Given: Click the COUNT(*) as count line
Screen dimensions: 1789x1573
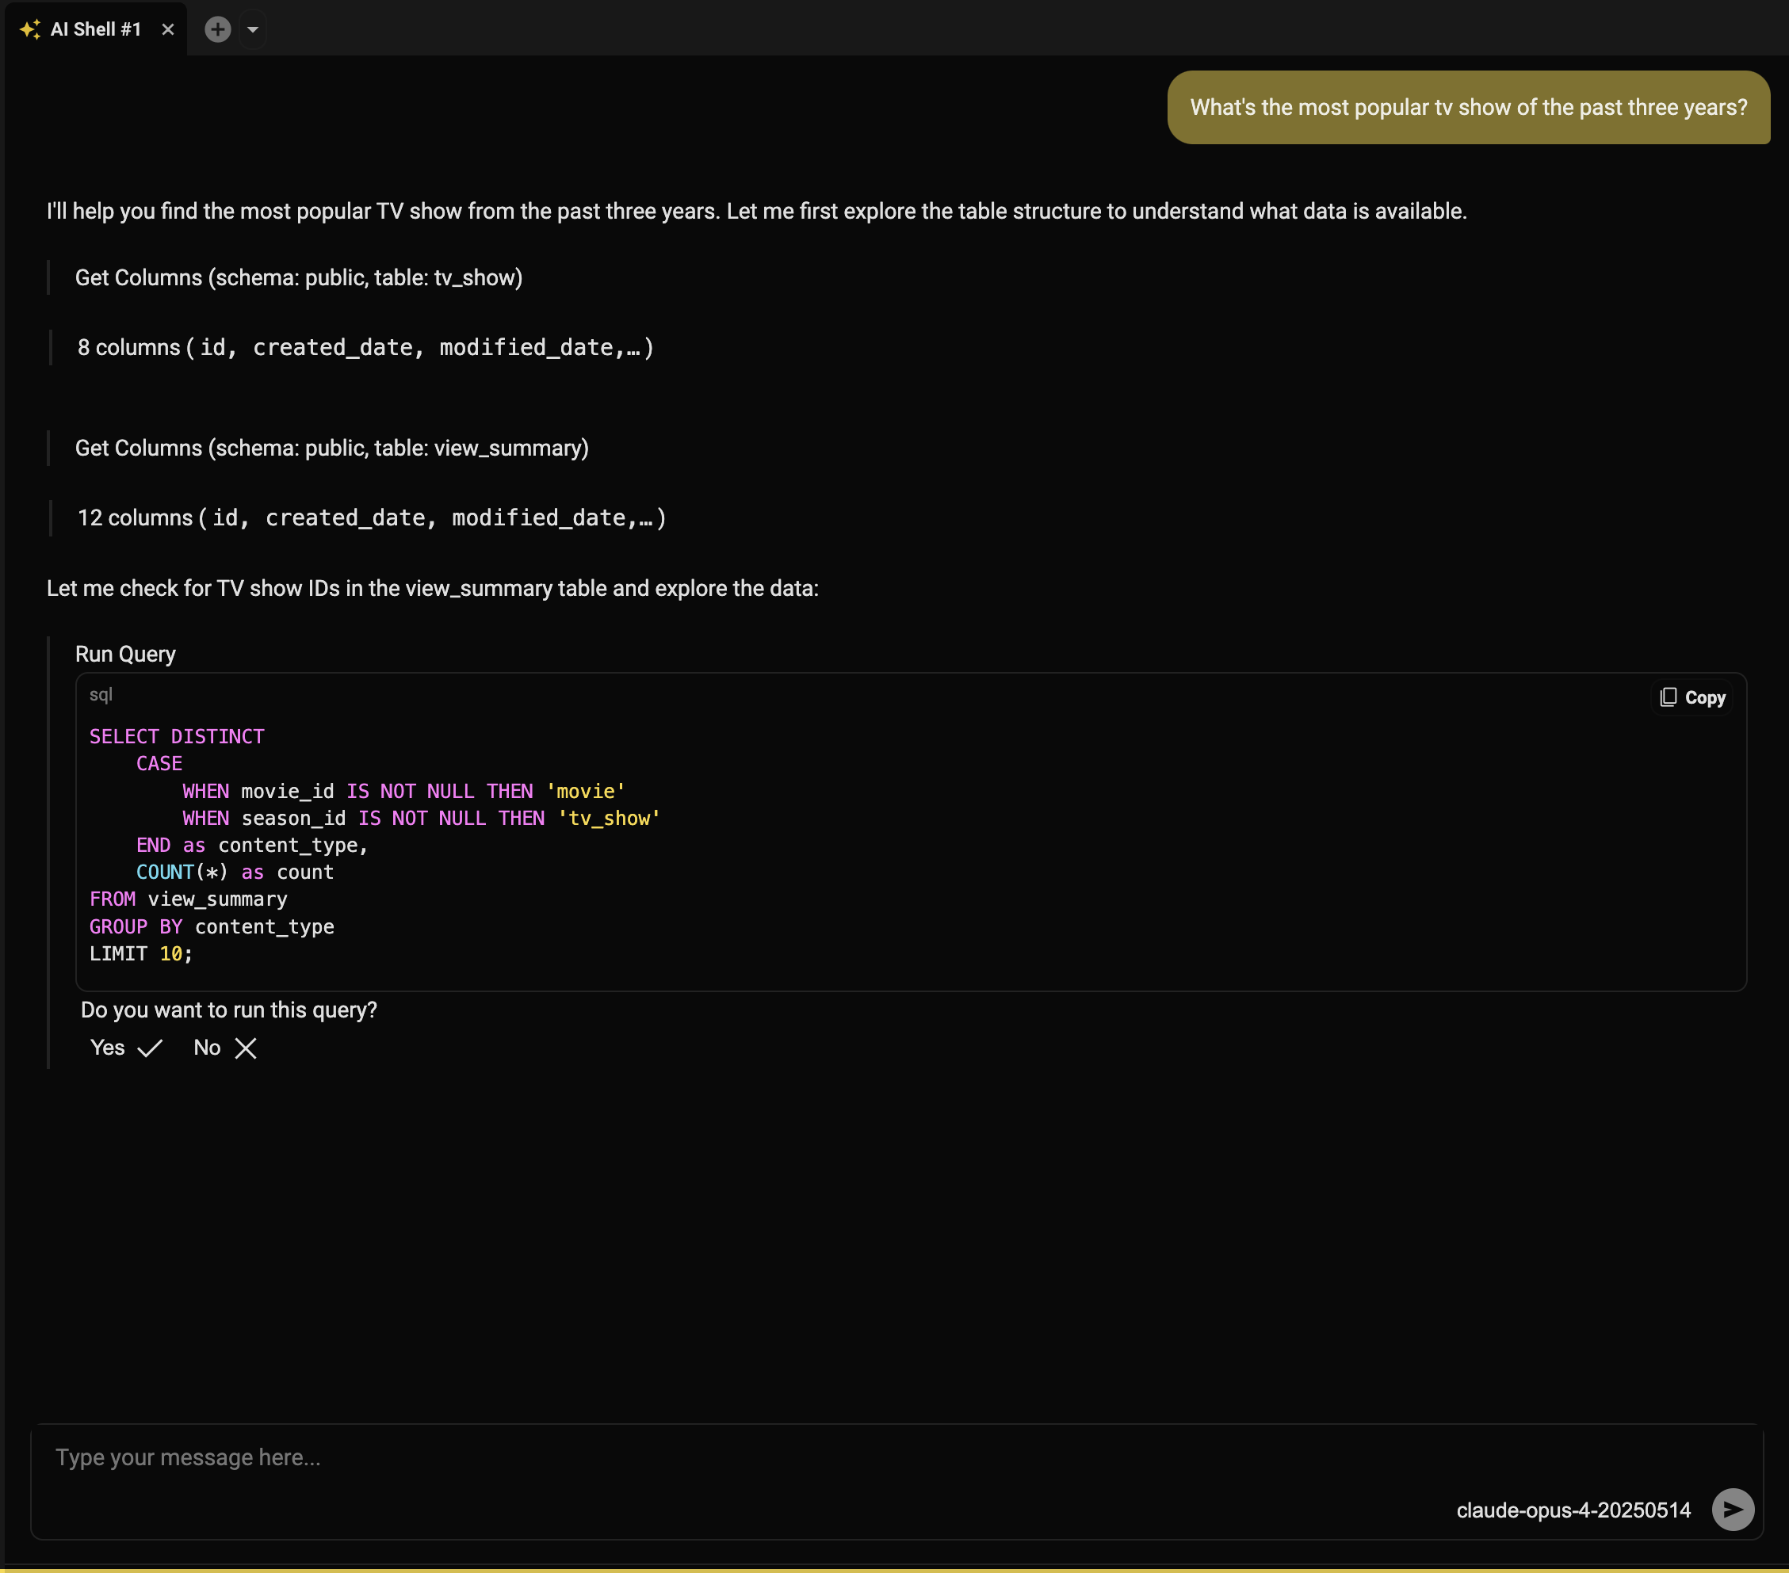Looking at the screenshot, I should [235, 872].
